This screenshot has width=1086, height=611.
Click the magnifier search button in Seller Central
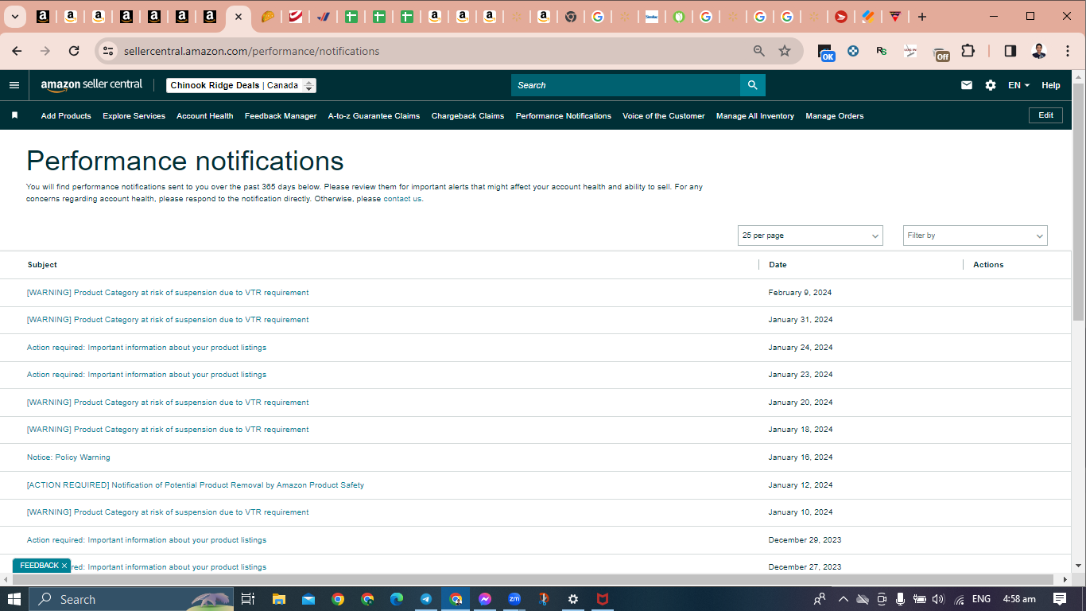pyautogui.click(x=753, y=85)
